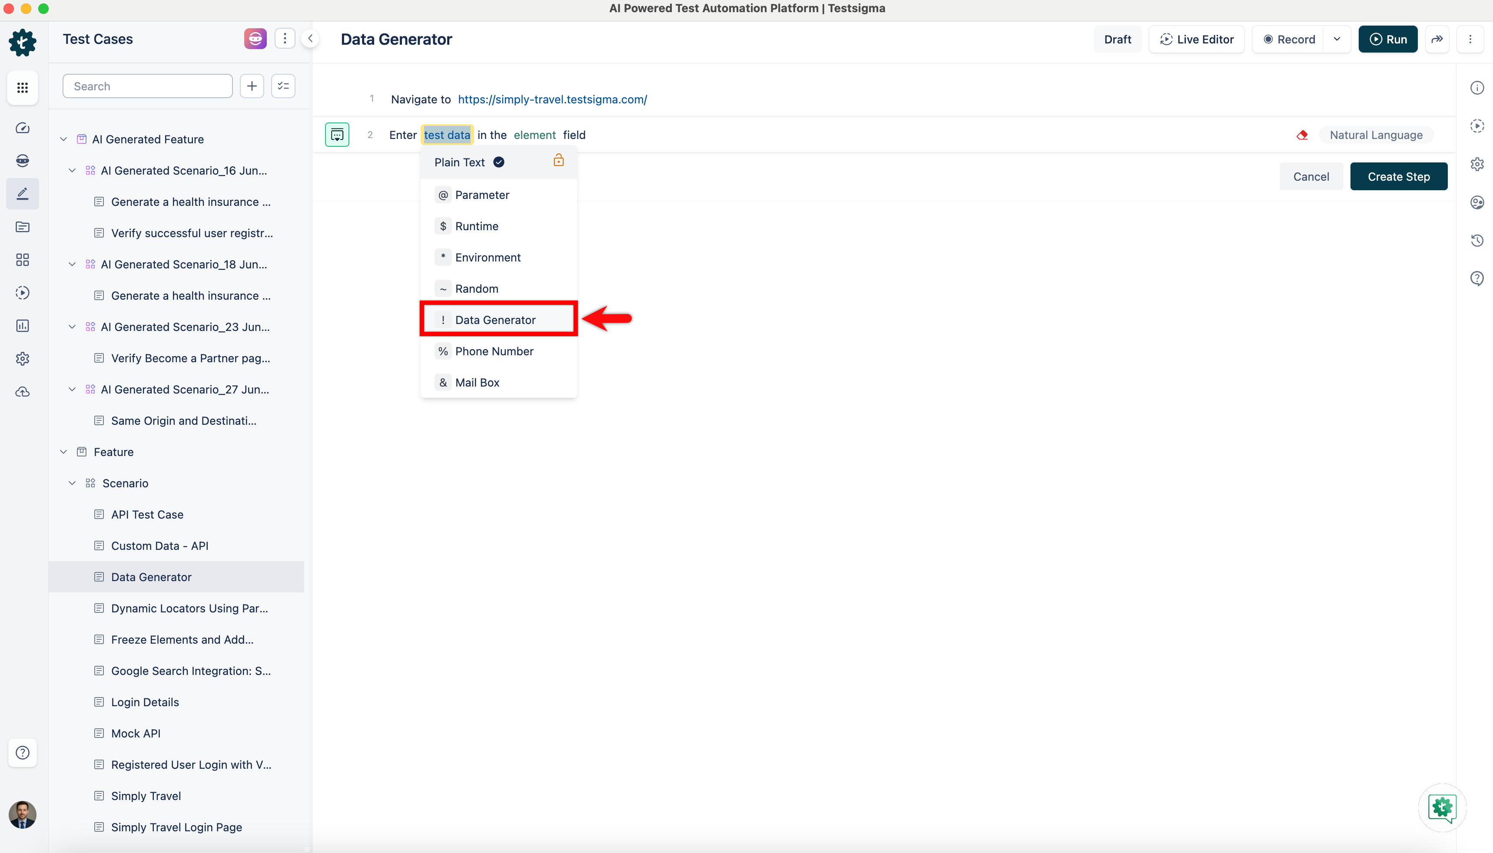Open the simply-travel.testsigma.com link
The height and width of the screenshot is (853, 1493).
tap(552, 99)
